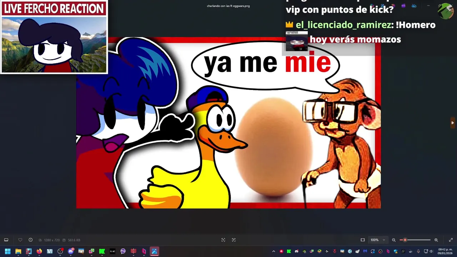Click the green profile avatar top right
Image resolution: width=457 pixels, height=257 pixels.
(446, 11)
